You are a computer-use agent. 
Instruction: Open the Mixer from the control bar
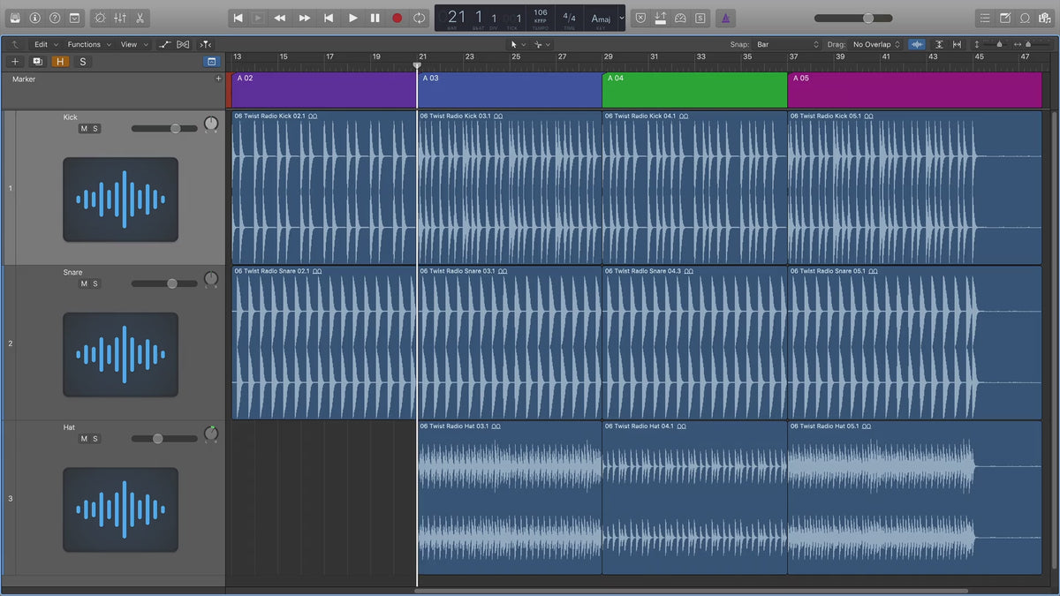point(120,18)
